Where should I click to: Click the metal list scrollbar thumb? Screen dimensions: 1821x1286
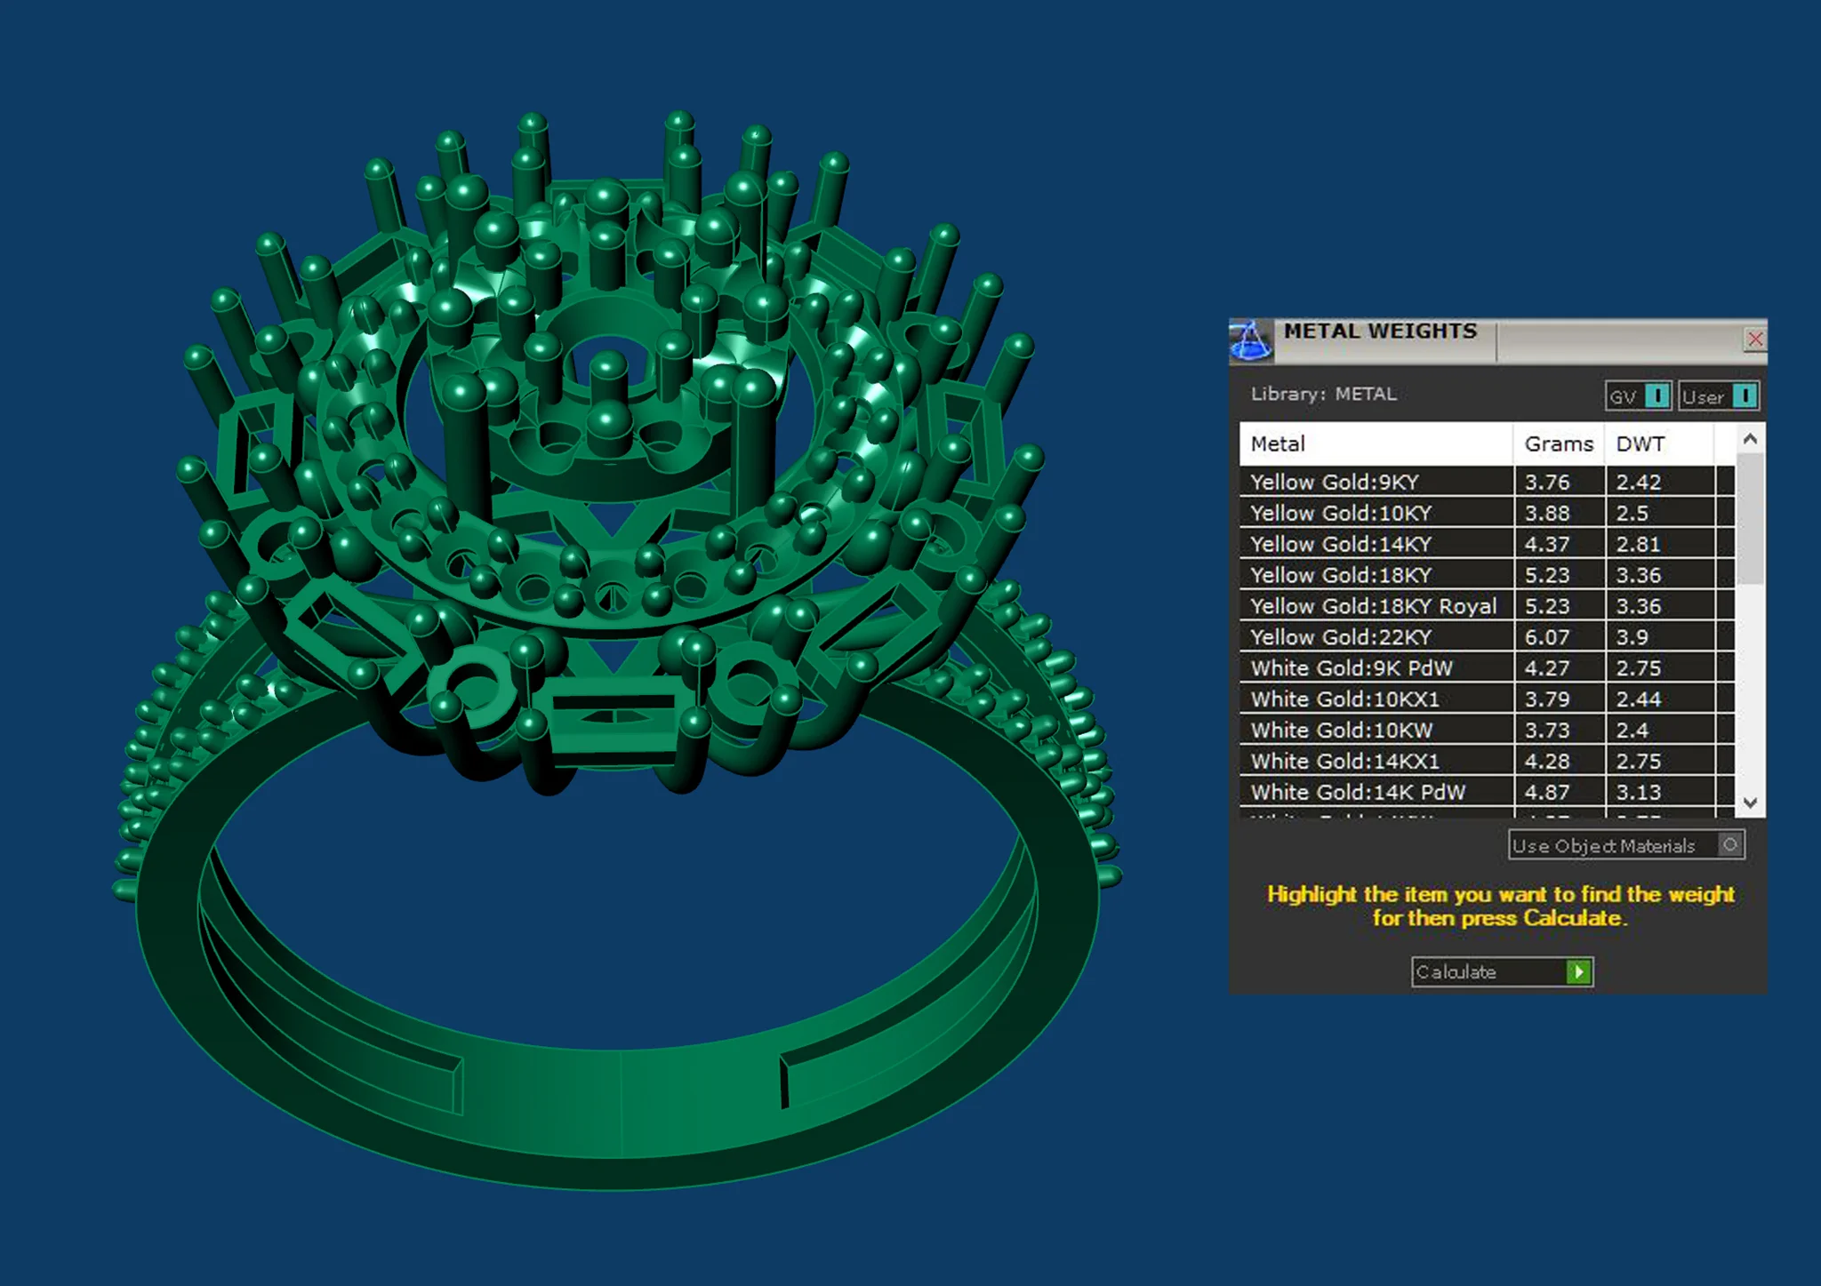click(x=1750, y=520)
